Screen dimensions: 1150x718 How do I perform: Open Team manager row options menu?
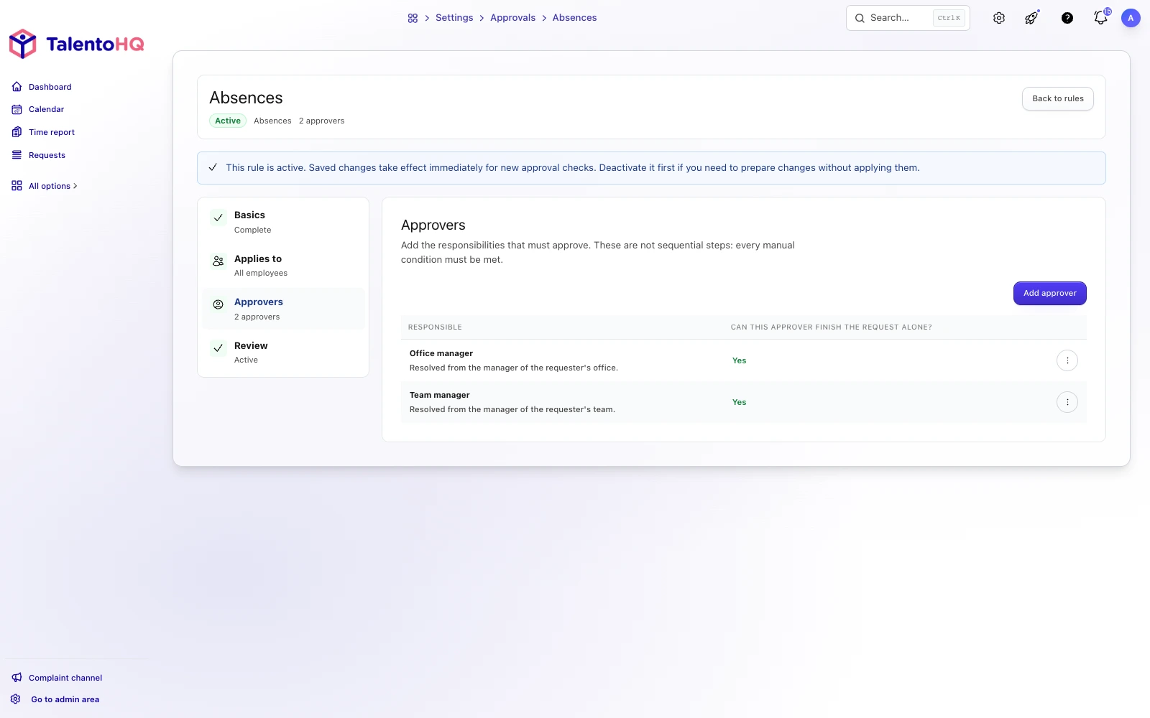(1067, 402)
